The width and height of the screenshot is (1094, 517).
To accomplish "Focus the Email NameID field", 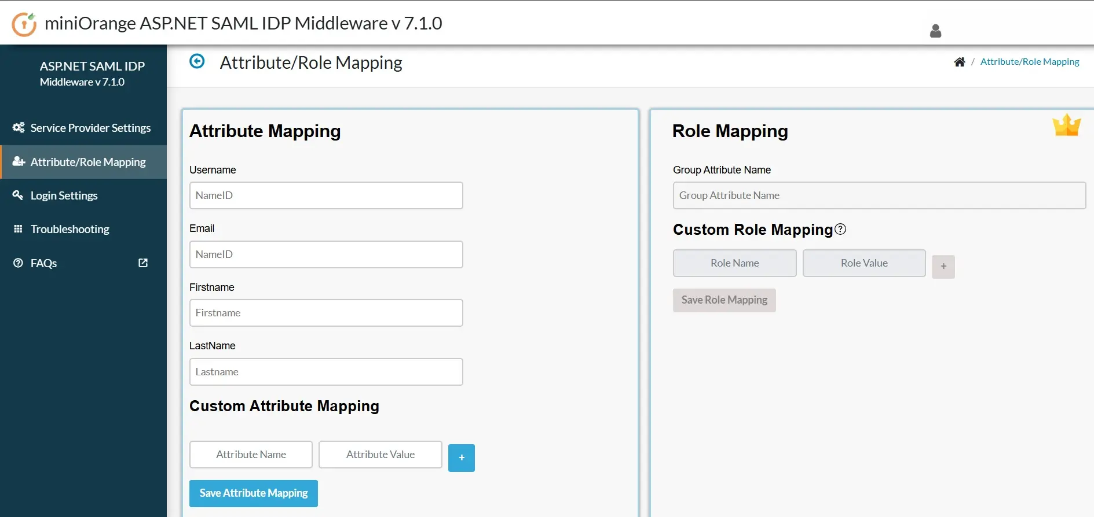I will click(x=326, y=254).
